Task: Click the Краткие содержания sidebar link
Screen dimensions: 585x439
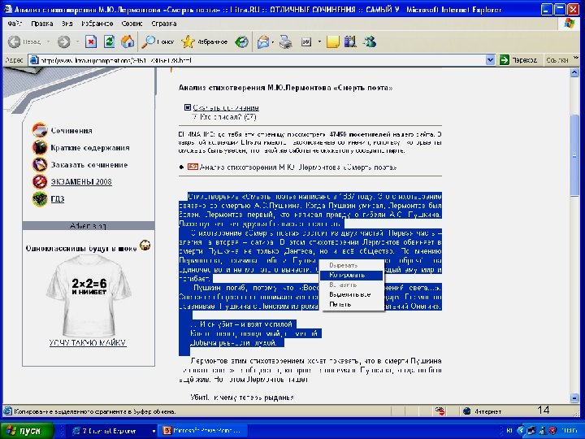Action: (90, 148)
